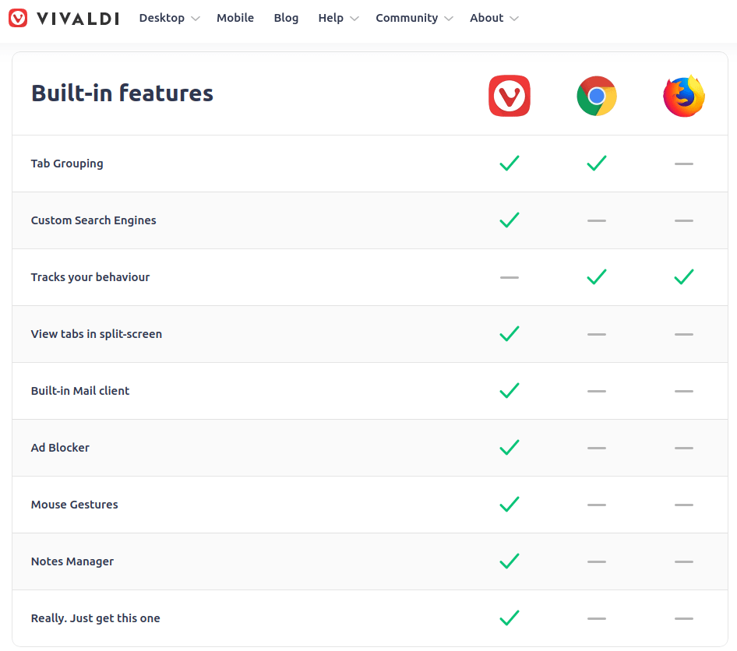Select the Mouse Gestures label
737x651 pixels.
[x=74, y=505]
